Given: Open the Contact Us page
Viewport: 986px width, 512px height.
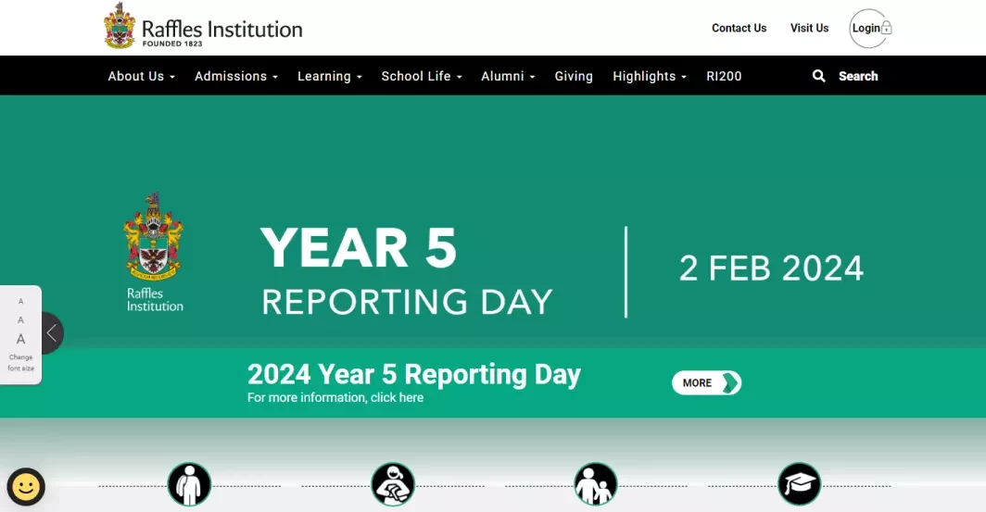Looking at the screenshot, I should pyautogui.click(x=739, y=29).
